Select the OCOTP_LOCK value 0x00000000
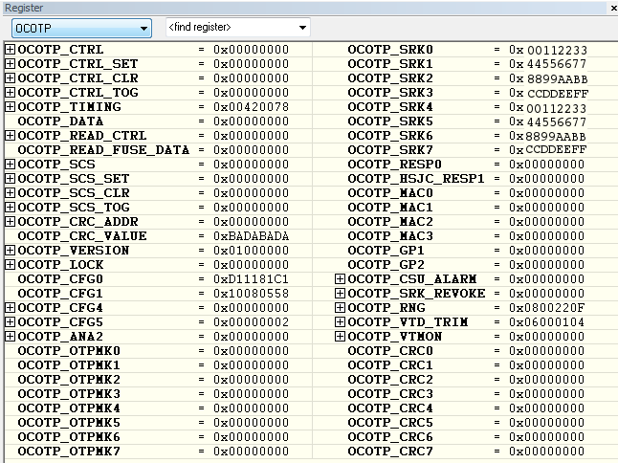This screenshot has width=618, height=463. [x=251, y=264]
